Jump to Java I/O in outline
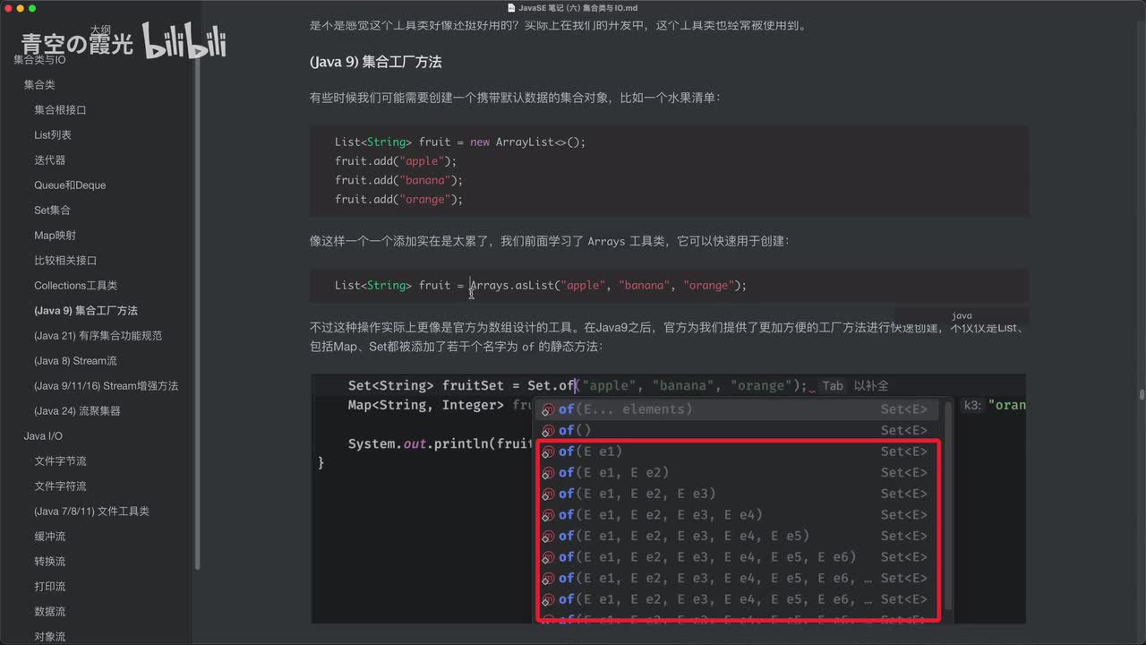 43,435
